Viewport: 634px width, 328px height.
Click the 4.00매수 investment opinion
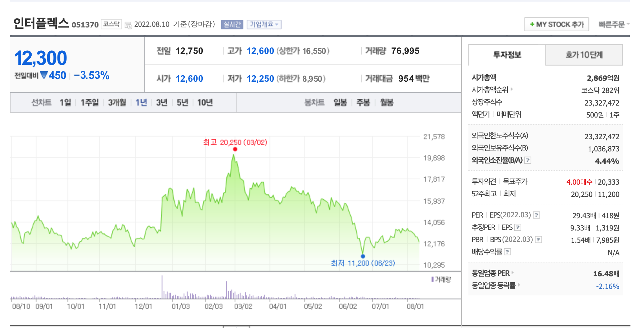pos(579,182)
